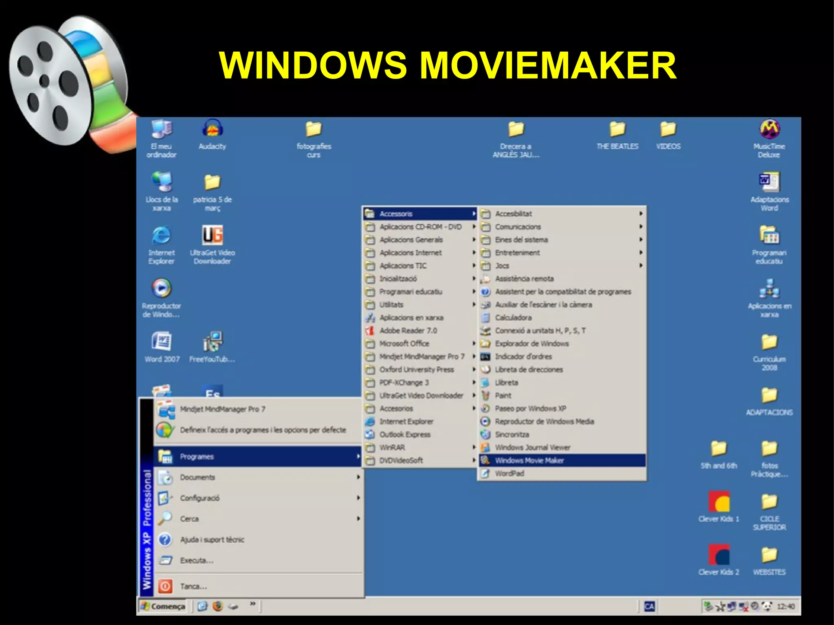The image size is (834, 625).
Task: Open Configuració in Start menu
Action: [x=258, y=498]
